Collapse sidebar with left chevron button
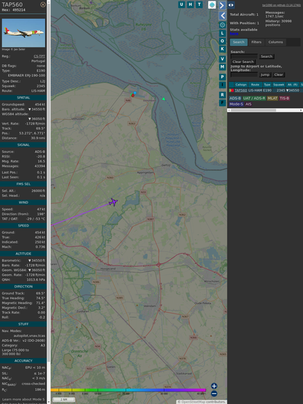The image size is (303, 404). click(222, 16)
